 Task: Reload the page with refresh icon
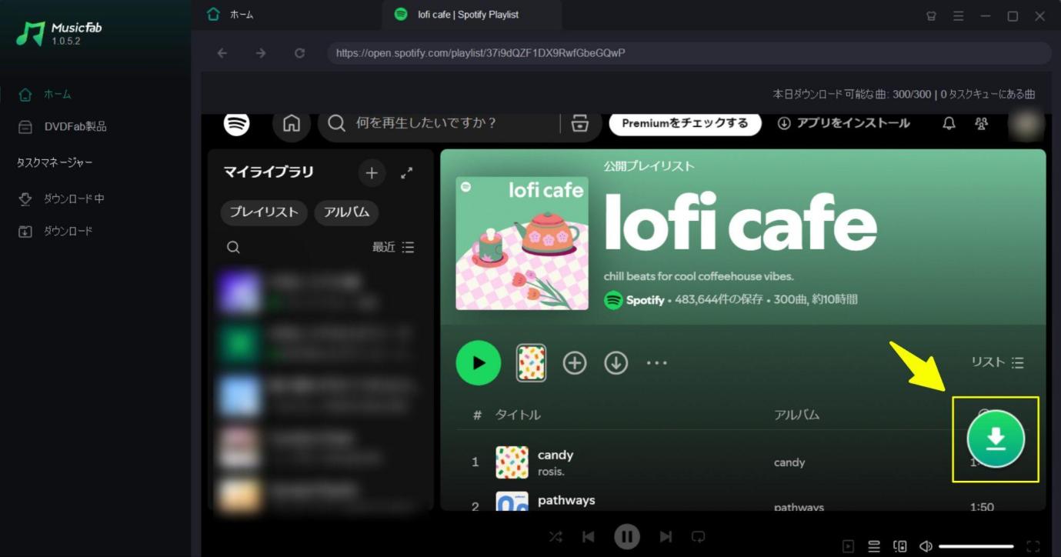point(300,53)
